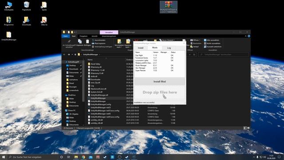Open the Kopieren nach dropdown
This screenshot has height=160, width=284.
pyautogui.click(x=128, y=44)
